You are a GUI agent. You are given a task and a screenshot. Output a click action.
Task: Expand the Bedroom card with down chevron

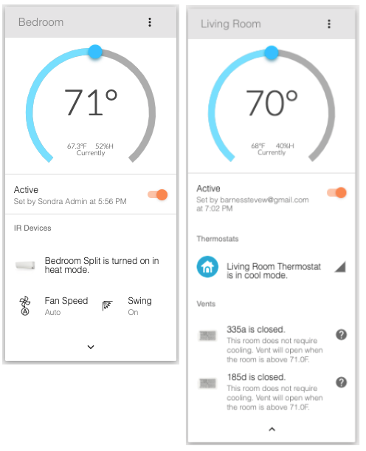click(91, 347)
